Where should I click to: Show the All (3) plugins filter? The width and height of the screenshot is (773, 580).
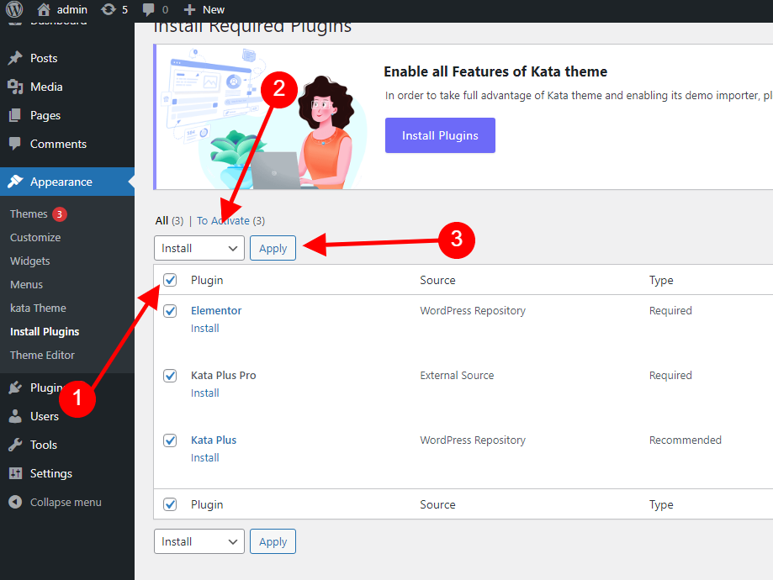169,221
